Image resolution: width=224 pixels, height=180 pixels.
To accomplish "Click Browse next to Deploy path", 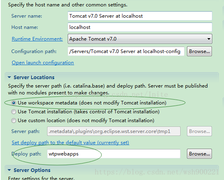I will (199, 154).
